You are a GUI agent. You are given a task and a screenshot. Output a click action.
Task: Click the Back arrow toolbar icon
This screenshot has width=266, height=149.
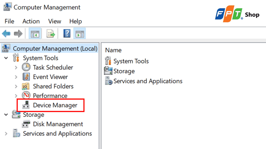pyautogui.click(x=6, y=33)
